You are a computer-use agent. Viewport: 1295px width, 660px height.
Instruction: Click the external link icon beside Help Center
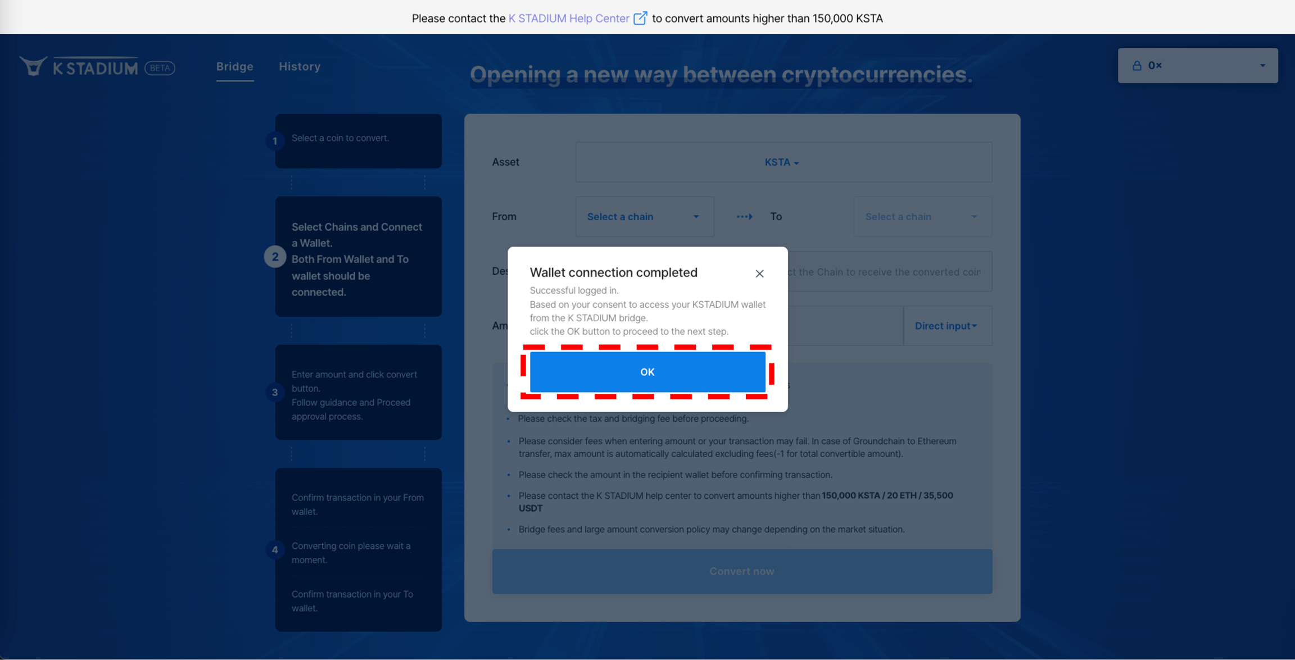coord(640,19)
